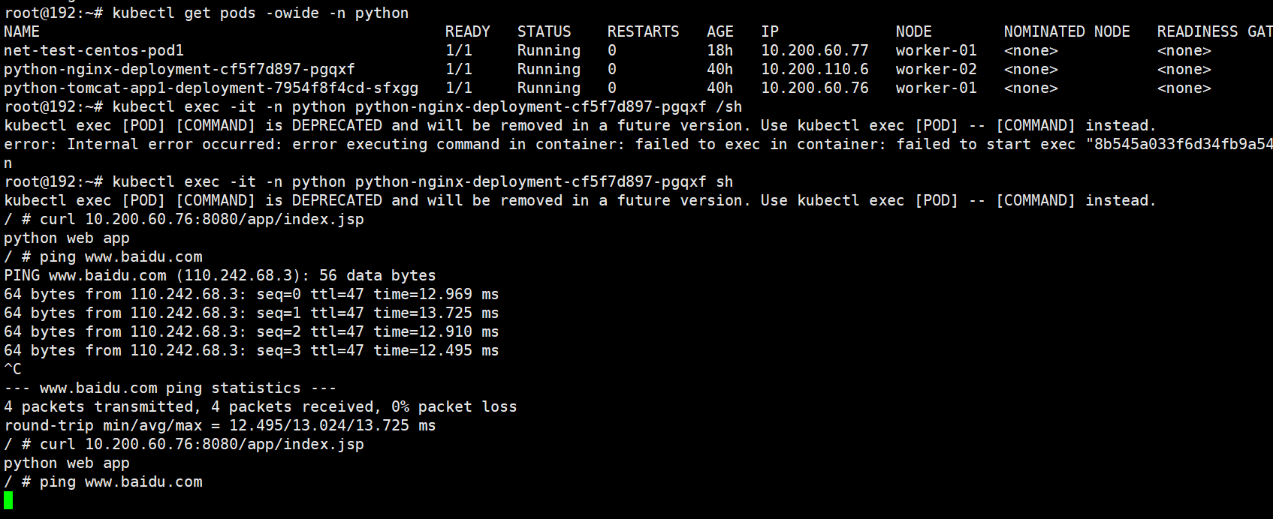Click the NOMINATED NODE column header

coord(1066,31)
